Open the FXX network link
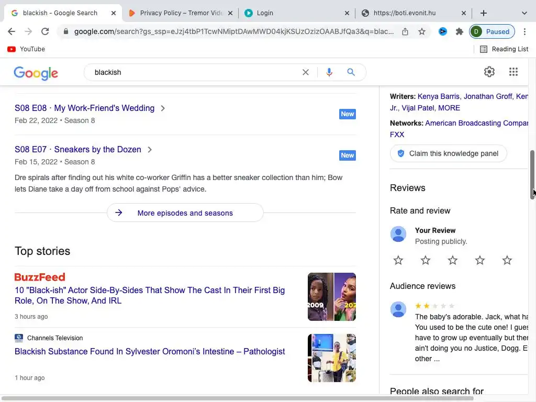The height and width of the screenshot is (402, 536). 397,135
